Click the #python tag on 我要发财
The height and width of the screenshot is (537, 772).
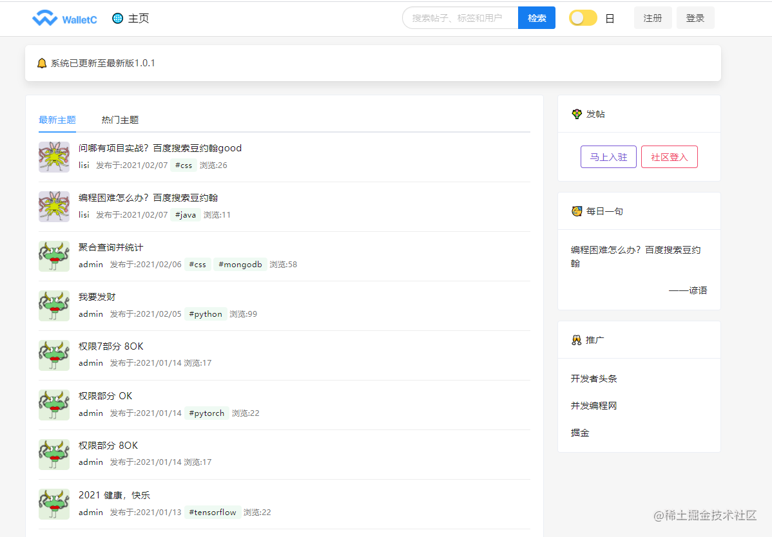pos(206,314)
